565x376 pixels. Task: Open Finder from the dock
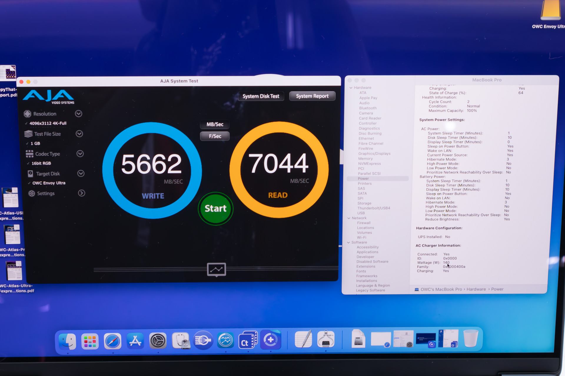(x=67, y=341)
